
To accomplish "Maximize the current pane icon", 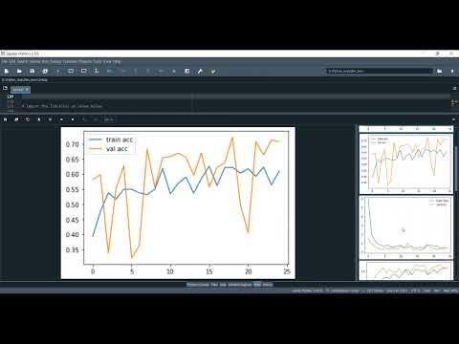I will point(186,71).
